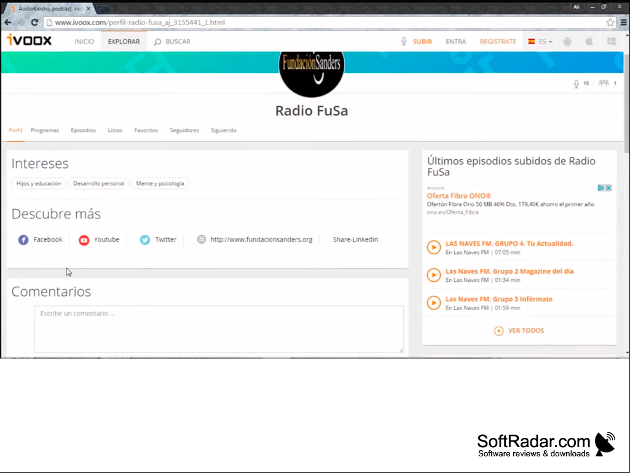Click the Share-Linkedin link

pos(356,239)
